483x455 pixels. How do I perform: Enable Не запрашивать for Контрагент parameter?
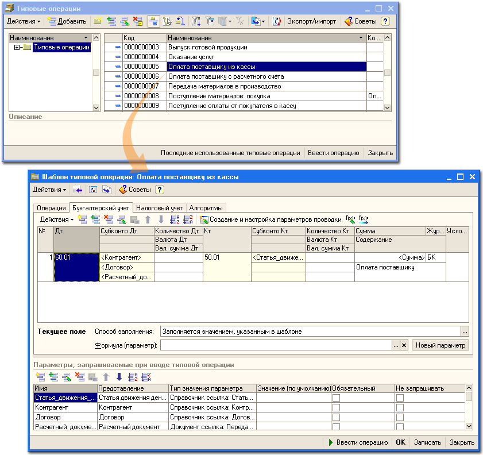[400, 407]
